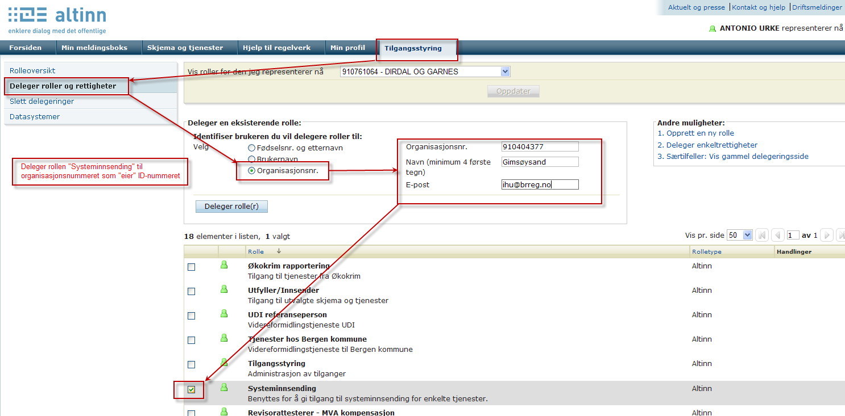Check Revisorattesterer - MVA kompensasjon checkbox
The image size is (845, 416).
[192, 413]
